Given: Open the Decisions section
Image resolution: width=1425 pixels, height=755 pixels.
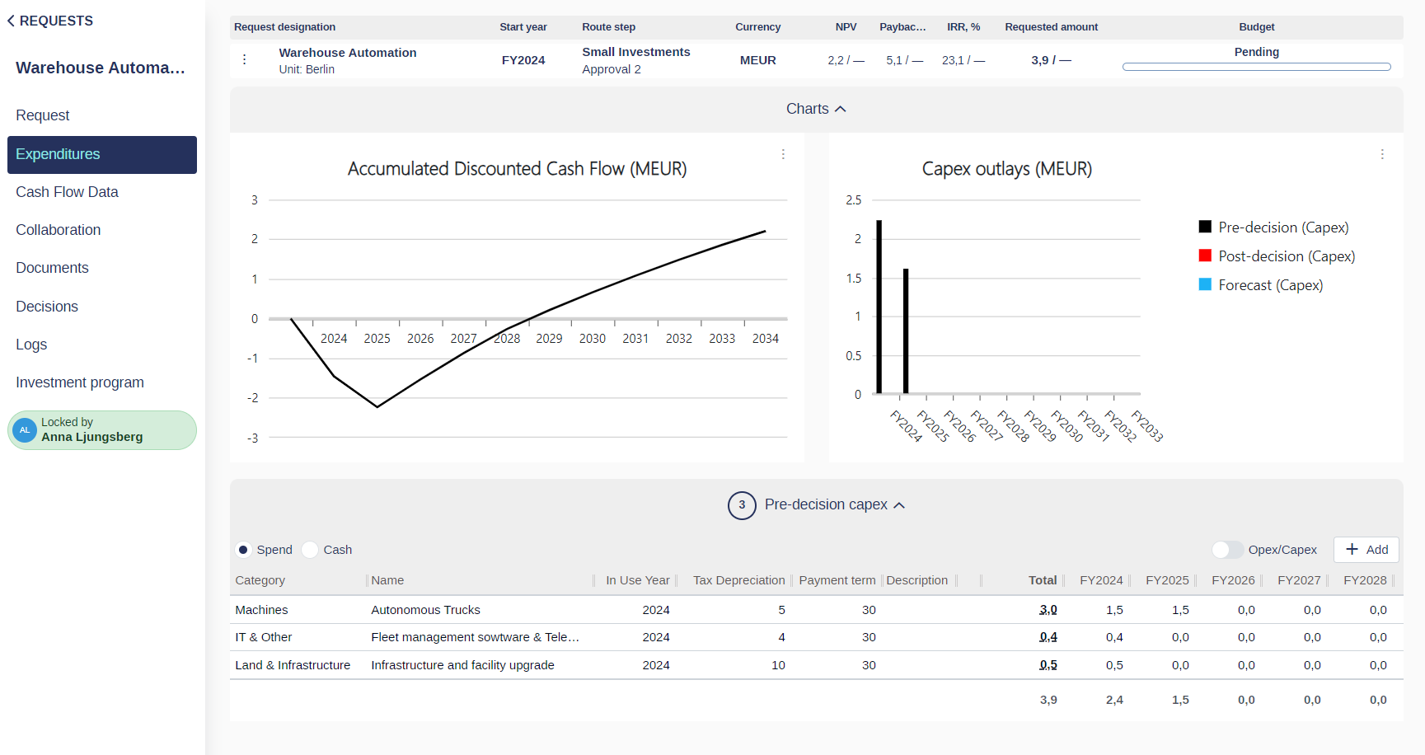Looking at the screenshot, I should [x=47, y=307].
